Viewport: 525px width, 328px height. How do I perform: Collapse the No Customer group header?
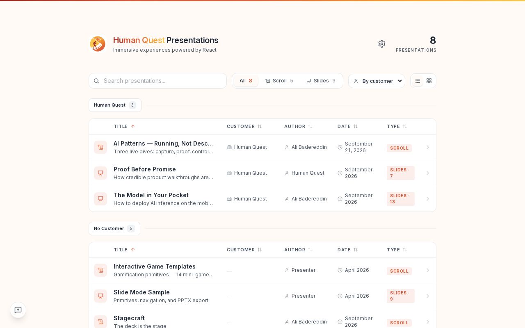(x=114, y=228)
